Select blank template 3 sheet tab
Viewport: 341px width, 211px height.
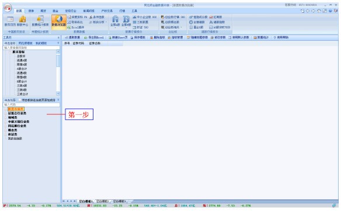(x=119, y=201)
